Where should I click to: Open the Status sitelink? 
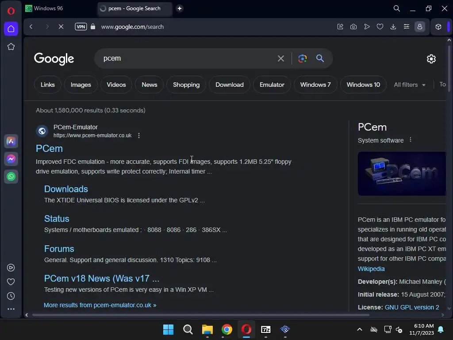(57, 219)
